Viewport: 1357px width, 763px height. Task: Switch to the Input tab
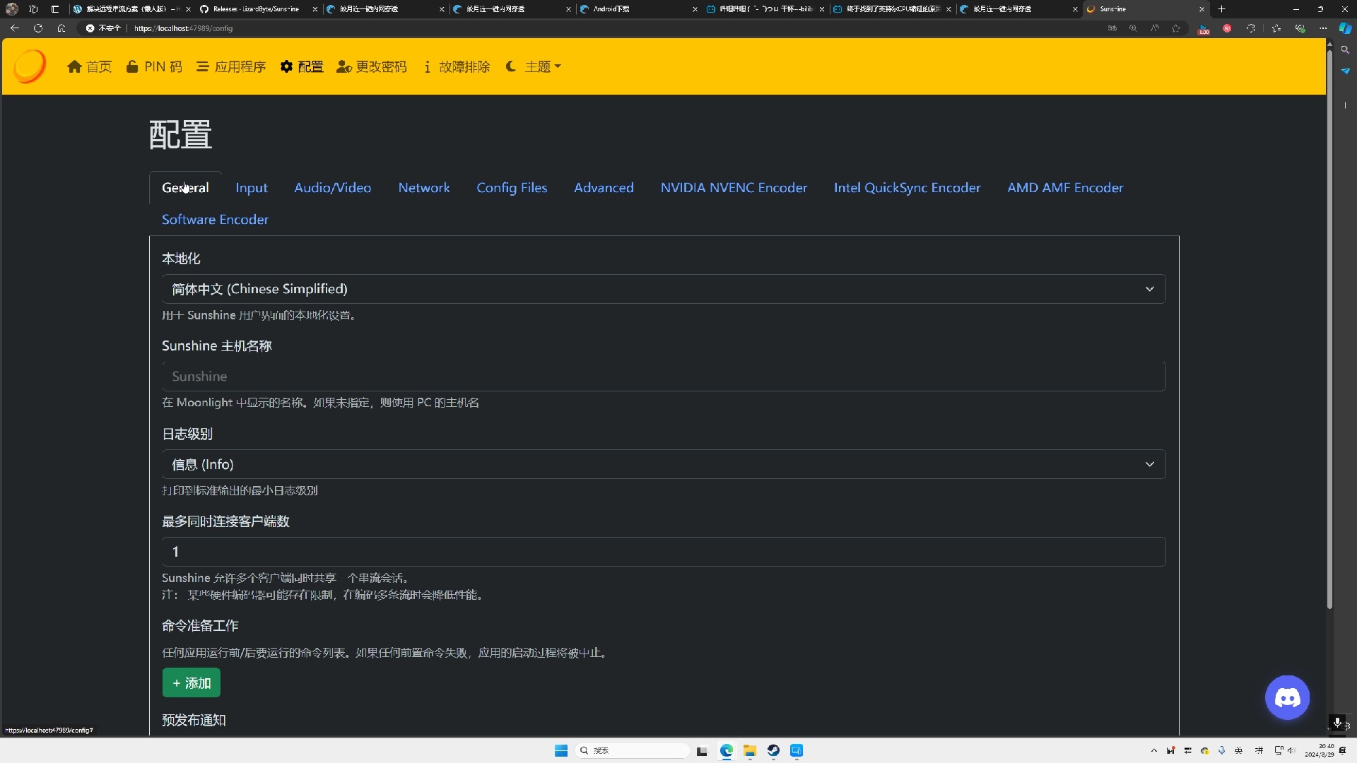pos(252,188)
